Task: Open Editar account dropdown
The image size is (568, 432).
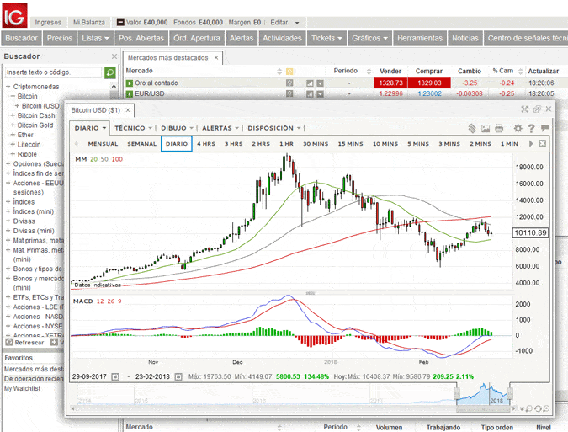Action: pyautogui.click(x=284, y=23)
